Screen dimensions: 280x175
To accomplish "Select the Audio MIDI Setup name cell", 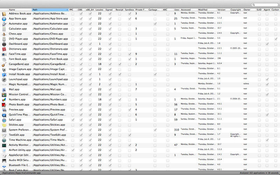I will 20,160.
